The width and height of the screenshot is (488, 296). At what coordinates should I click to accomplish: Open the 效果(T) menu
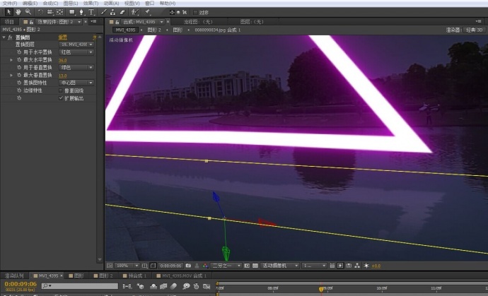[91, 4]
